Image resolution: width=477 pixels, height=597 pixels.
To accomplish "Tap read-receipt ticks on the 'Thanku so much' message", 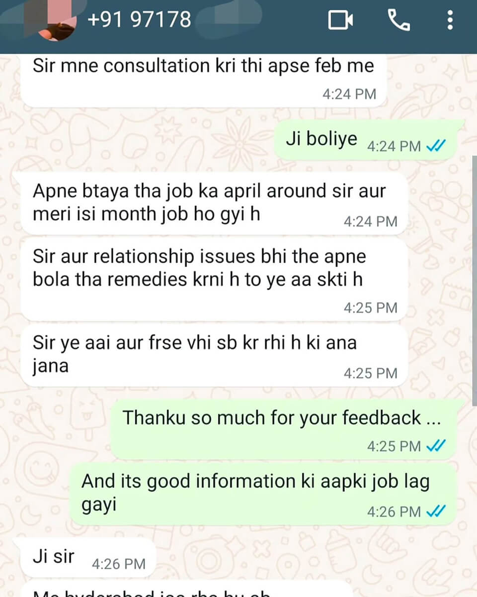I will pyautogui.click(x=436, y=446).
